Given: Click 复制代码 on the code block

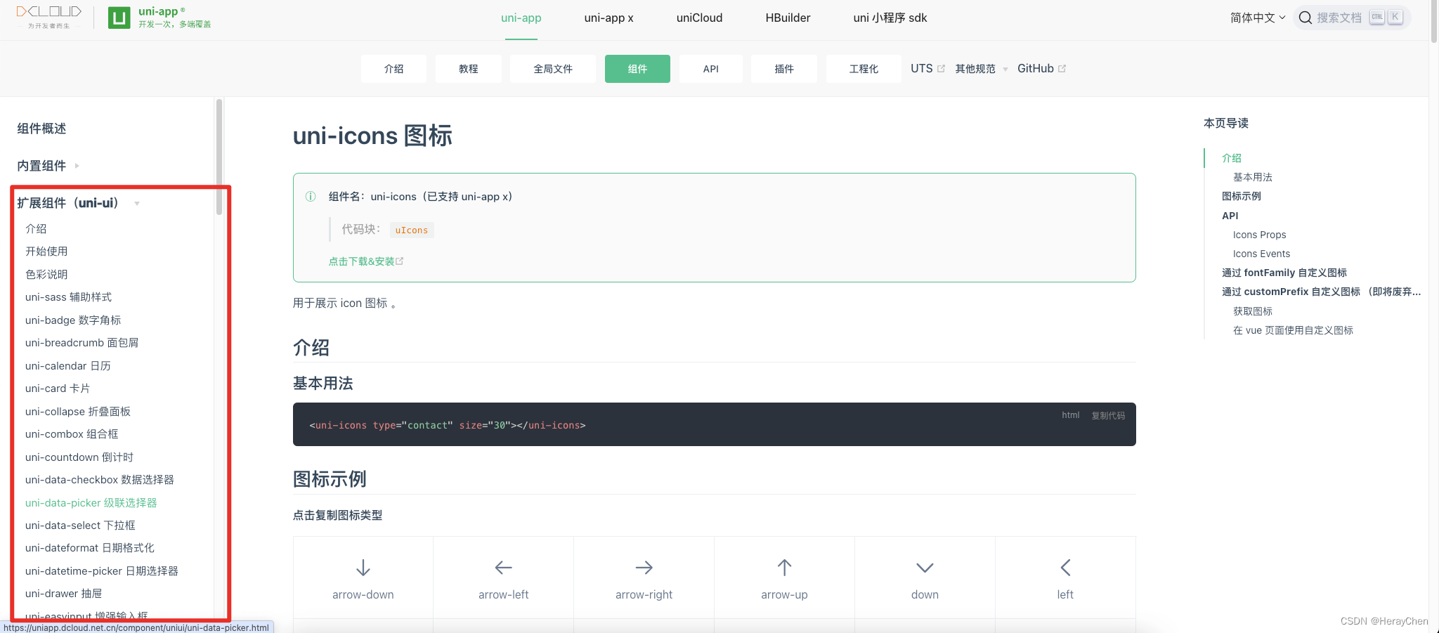Looking at the screenshot, I should click(x=1108, y=416).
